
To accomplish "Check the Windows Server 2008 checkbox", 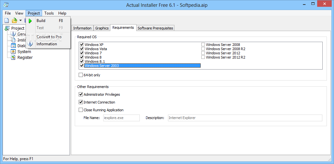I will pos(203,45).
